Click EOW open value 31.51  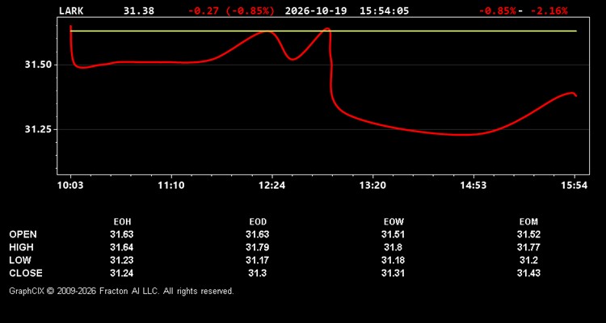point(393,234)
